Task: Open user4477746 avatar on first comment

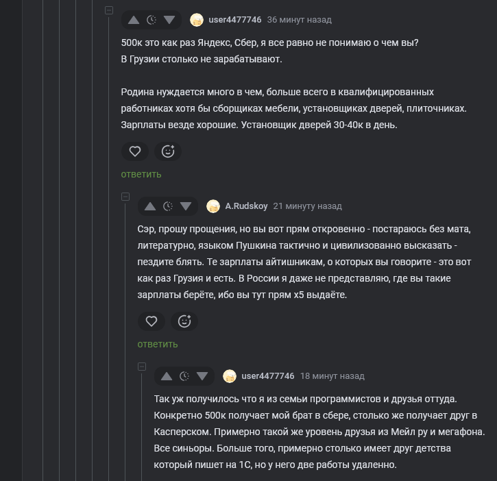Action: (197, 20)
